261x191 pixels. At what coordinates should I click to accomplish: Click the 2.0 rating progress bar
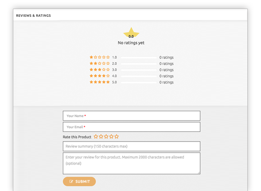(x=139, y=64)
